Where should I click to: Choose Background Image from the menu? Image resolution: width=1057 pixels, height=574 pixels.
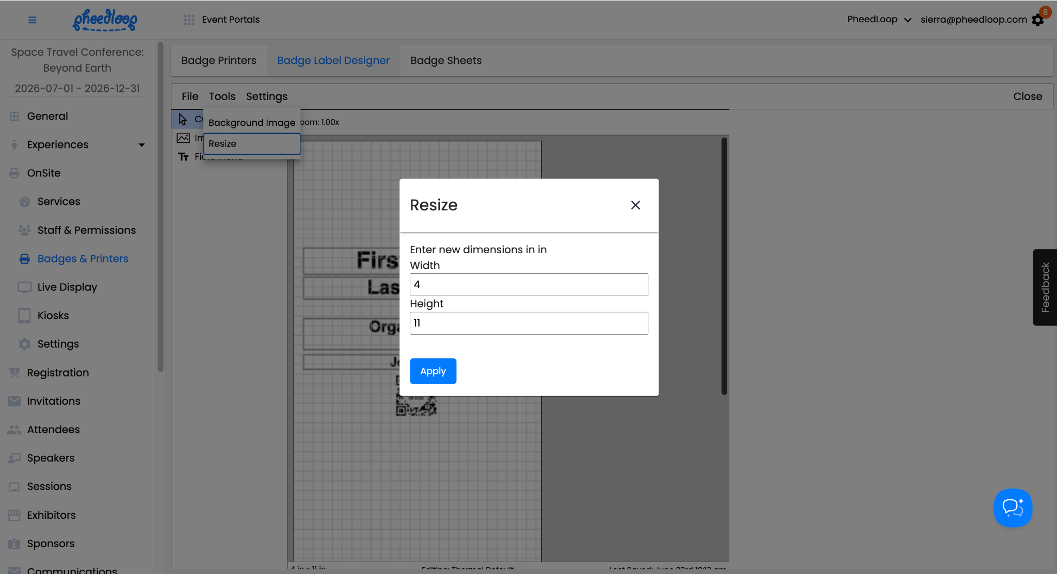point(252,123)
